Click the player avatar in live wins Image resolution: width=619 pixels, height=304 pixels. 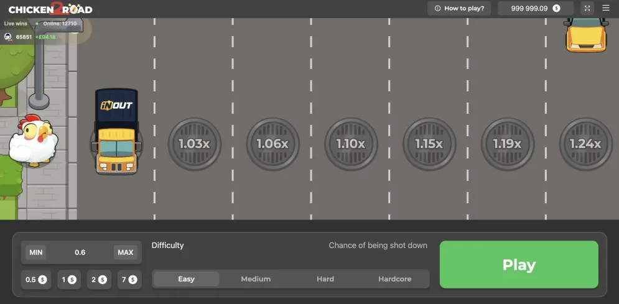pyautogui.click(x=8, y=37)
